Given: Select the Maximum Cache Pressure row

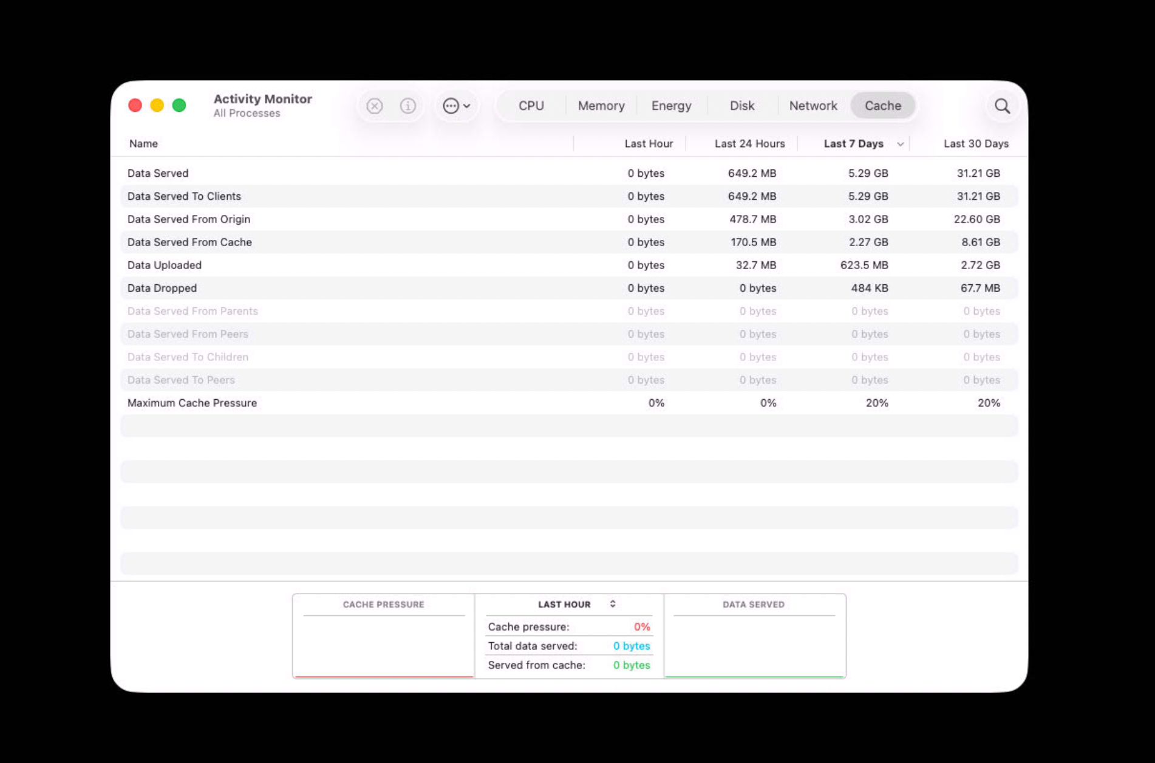Looking at the screenshot, I should [x=569, y=403].
